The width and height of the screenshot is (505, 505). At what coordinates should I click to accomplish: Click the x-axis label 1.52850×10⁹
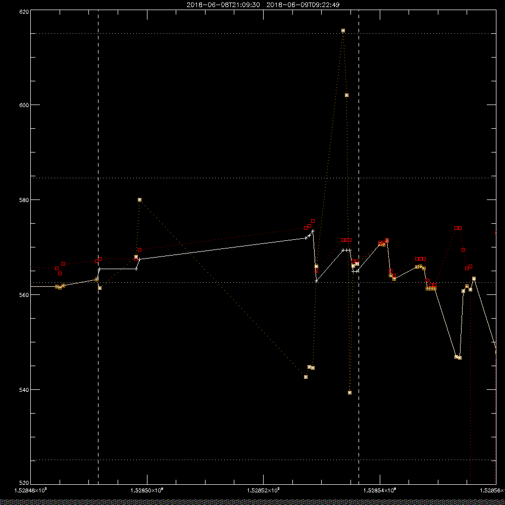(x=147, y=490)
